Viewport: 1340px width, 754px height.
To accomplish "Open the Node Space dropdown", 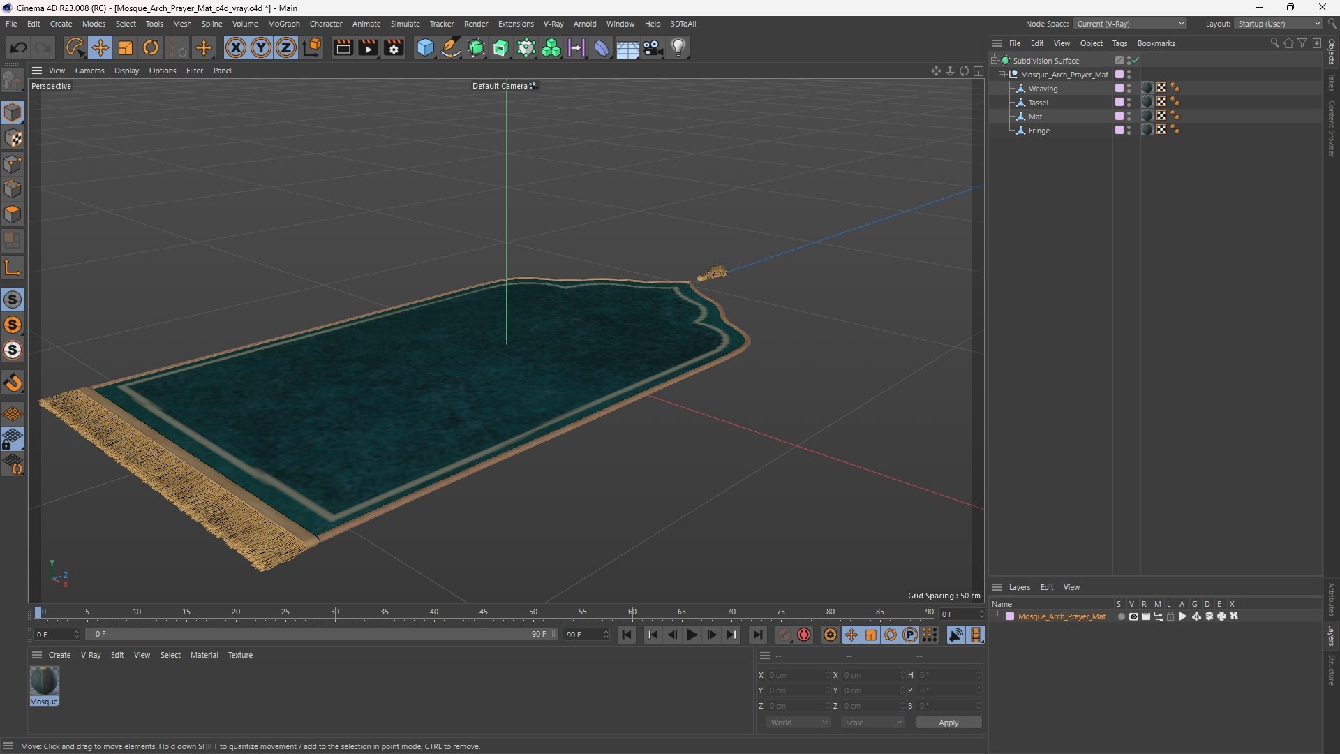I will (1129, 24).
